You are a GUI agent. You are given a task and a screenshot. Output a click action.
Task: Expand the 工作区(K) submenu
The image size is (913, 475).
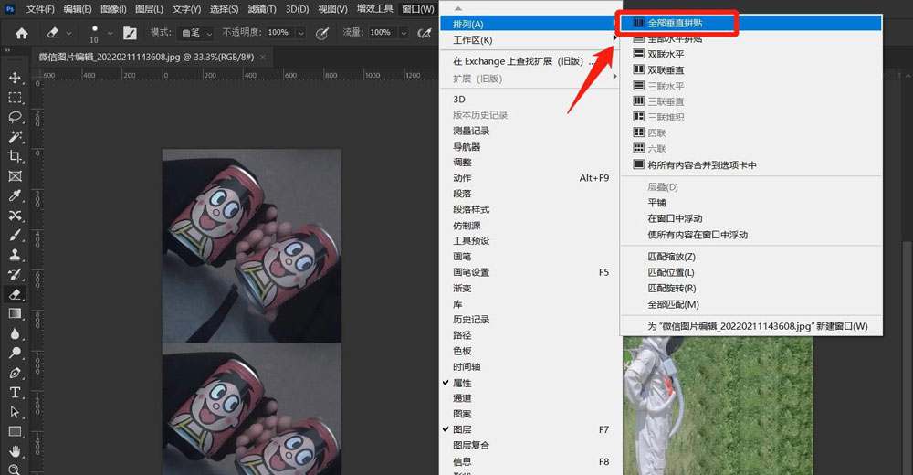coord(529,40)
